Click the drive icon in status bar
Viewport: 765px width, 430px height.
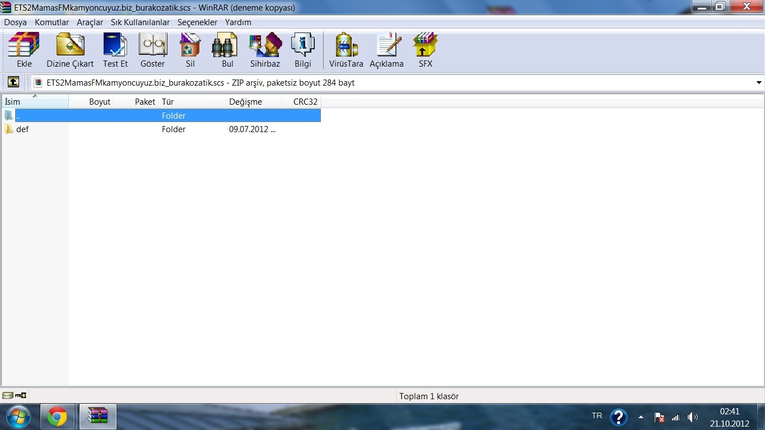point(7,395)
